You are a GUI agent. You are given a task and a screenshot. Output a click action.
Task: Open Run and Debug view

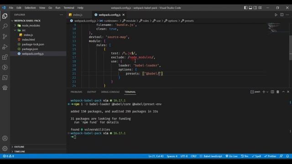(5, 46)
